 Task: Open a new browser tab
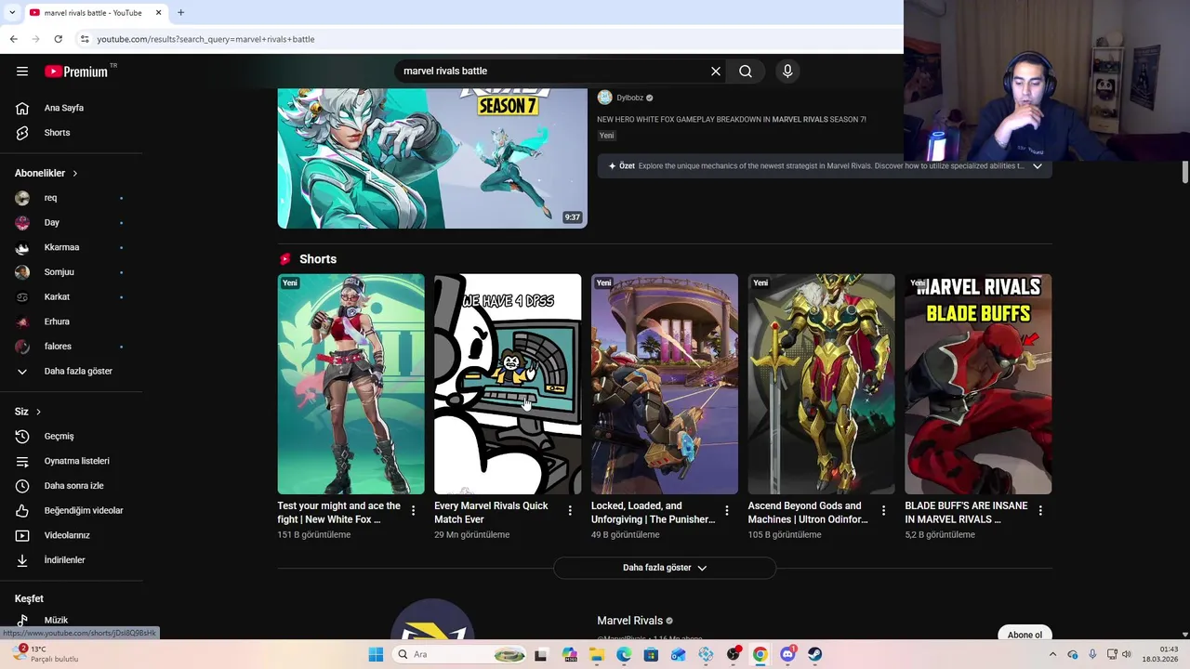click(x=180, y=13)
